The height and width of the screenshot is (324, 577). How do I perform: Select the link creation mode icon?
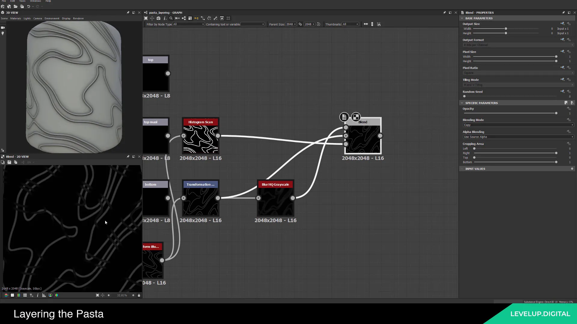196,18
